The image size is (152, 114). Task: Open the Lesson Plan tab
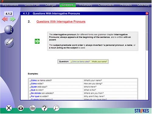click(x=32, y=5)
